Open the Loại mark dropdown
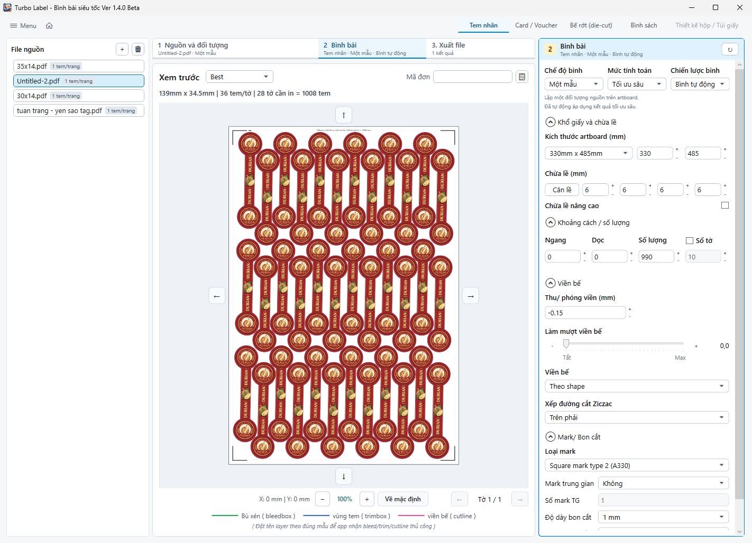This screenshot has width=752, height=543. (637, 465)
